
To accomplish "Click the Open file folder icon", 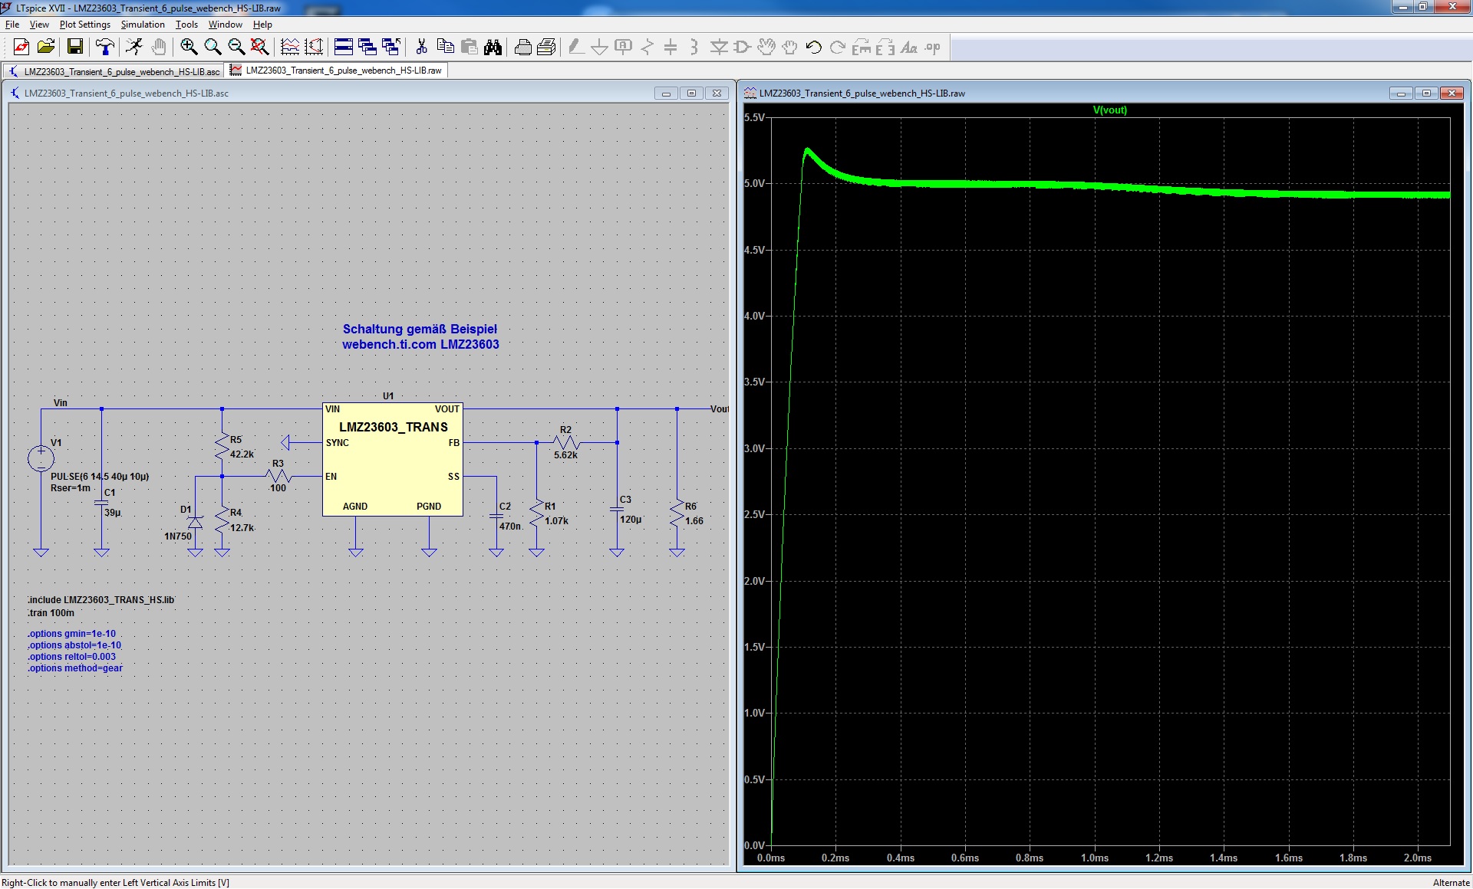I will (46, 48).
